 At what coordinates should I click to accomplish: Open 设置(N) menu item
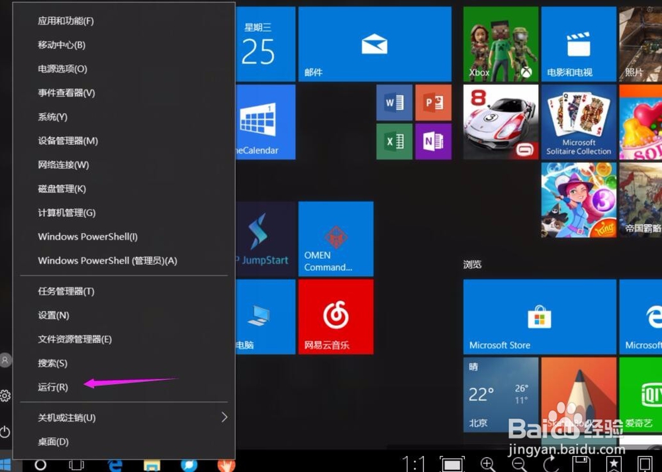point(124,315)
